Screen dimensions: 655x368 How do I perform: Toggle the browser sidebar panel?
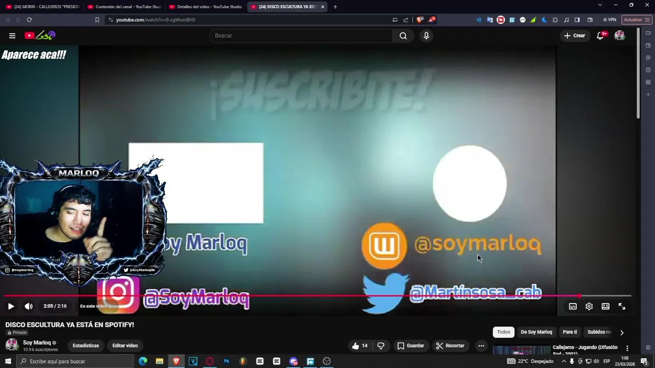point(577,20)
